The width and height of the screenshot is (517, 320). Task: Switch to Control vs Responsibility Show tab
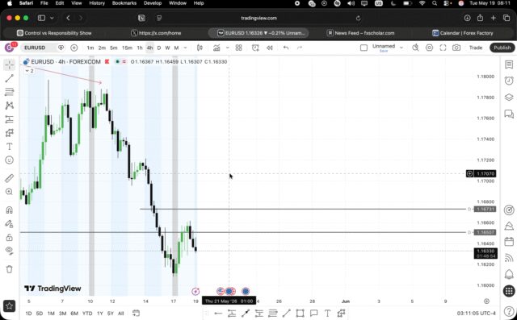coord(54,33)
